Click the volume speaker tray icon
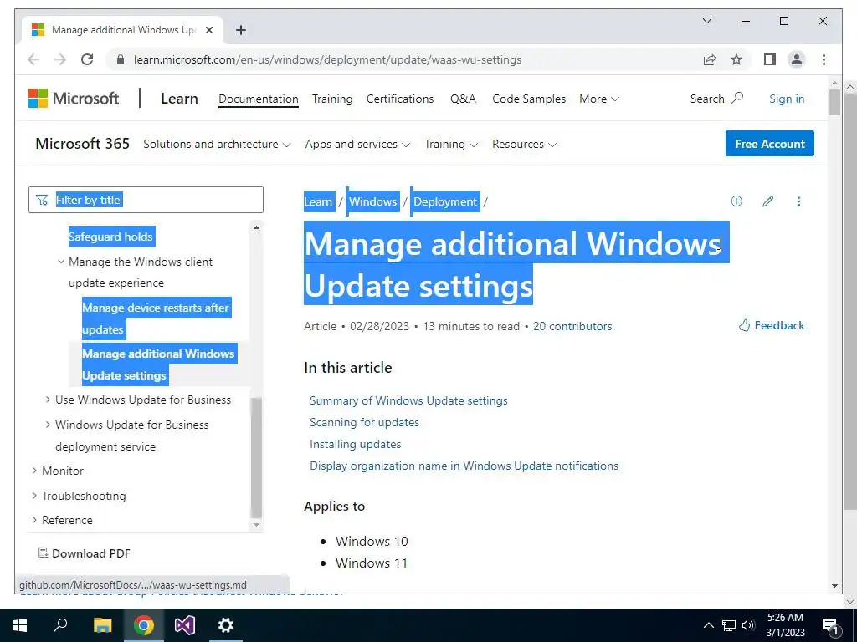 tap(748, 625)
